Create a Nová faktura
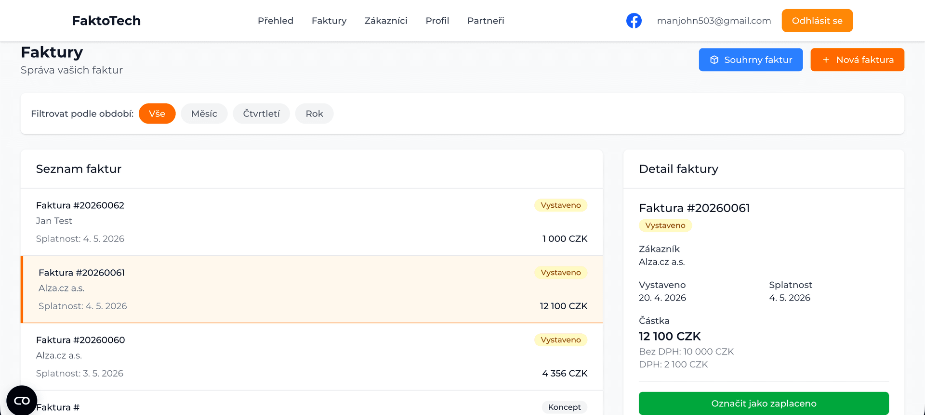This screenshot has height=415, width=925. [x=857, y=60]
